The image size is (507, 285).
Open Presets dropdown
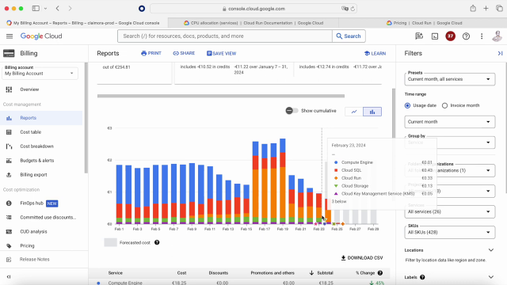point(449,79)
